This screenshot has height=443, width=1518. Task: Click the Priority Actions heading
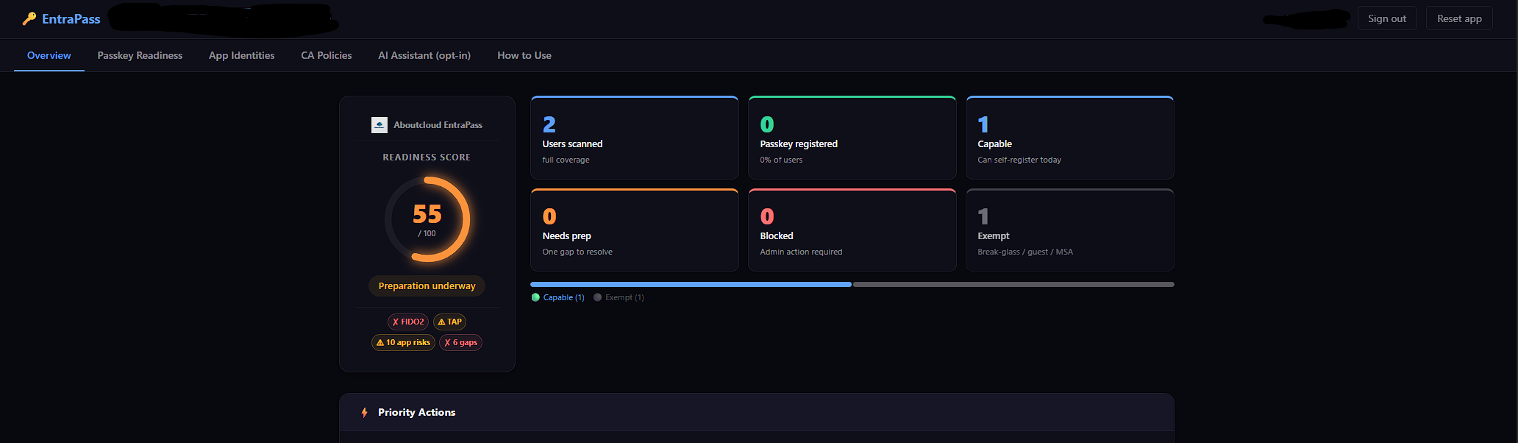416,412
